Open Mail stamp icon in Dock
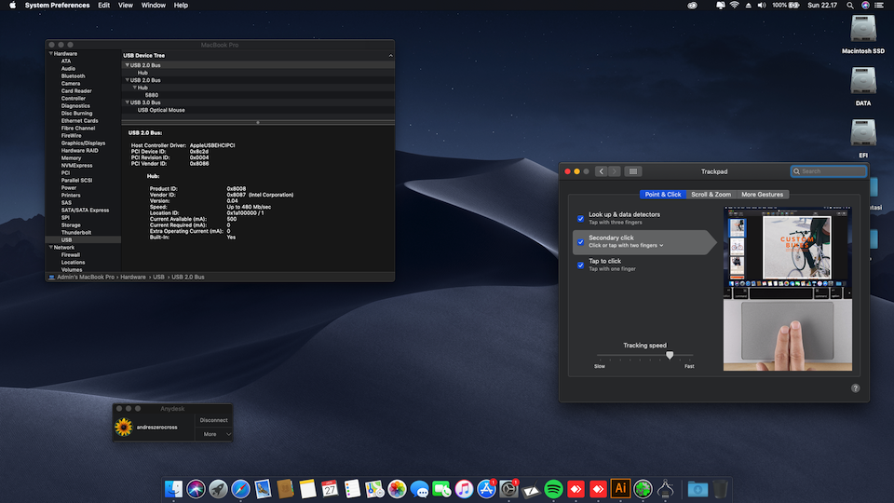This screenshot has height=503, width=894. click(x=263, y=489)
